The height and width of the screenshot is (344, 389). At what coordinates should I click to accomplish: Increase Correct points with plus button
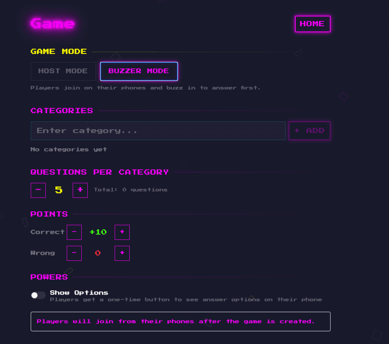(122, 232)
